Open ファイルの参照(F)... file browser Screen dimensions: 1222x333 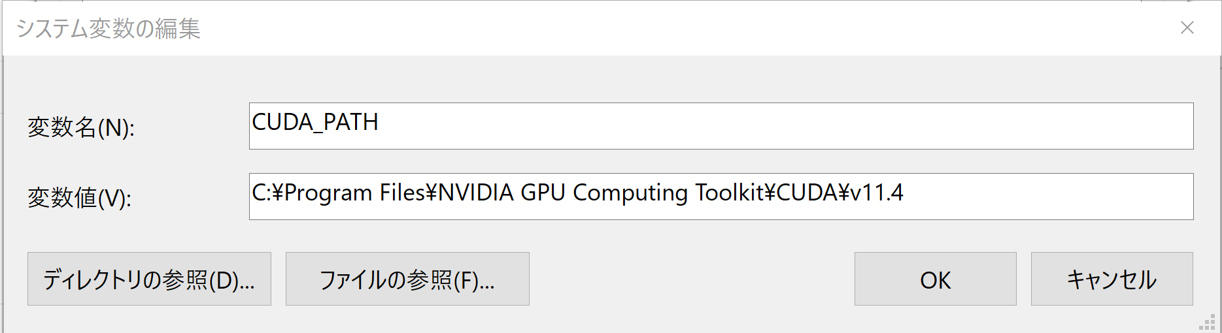point(407,279)
